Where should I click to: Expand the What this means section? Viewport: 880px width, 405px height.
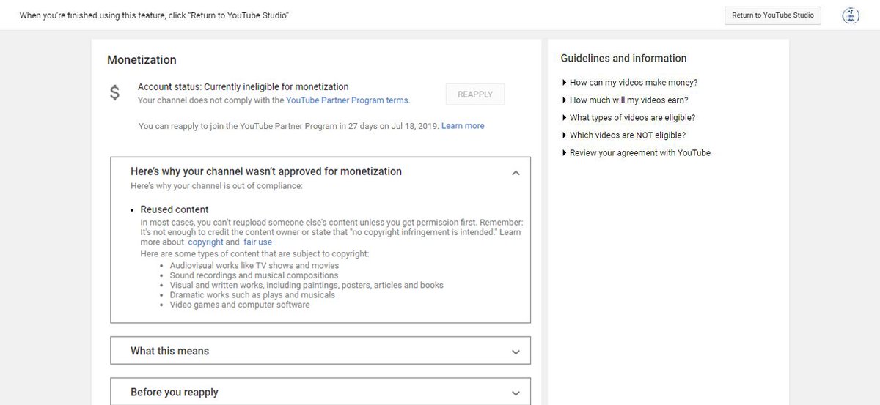pos(320,351)
